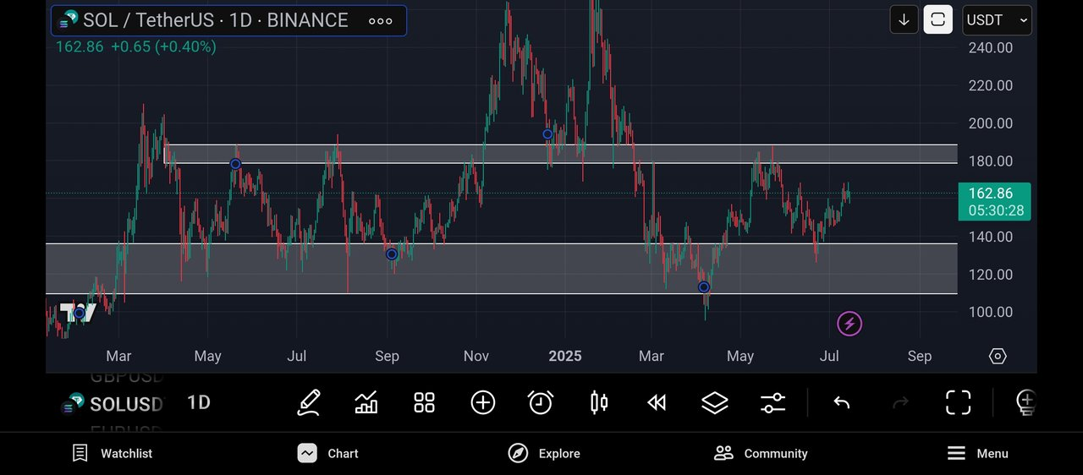Viewport: 1083px width, 475px height.
Task: Select the marker point at September low
Action: (x=392, y=254)
